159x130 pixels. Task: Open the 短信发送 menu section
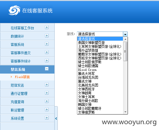pos(27,85)
